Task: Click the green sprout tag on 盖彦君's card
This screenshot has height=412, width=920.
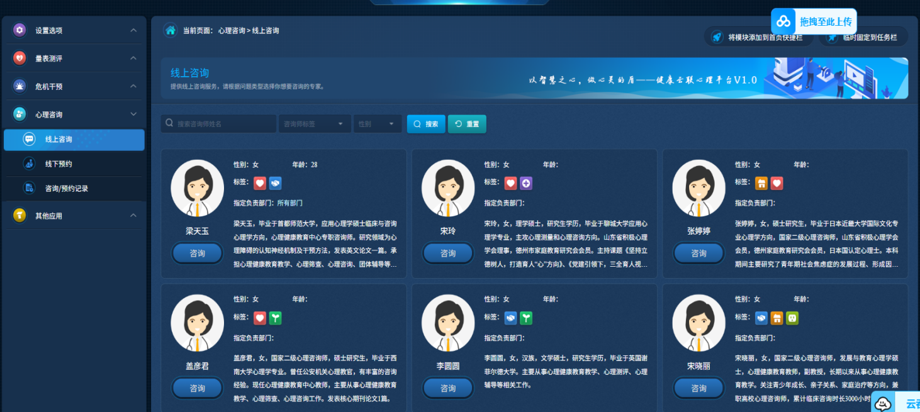Action: [275, 318]
